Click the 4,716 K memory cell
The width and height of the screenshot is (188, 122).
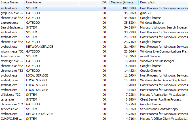[131, 119]
